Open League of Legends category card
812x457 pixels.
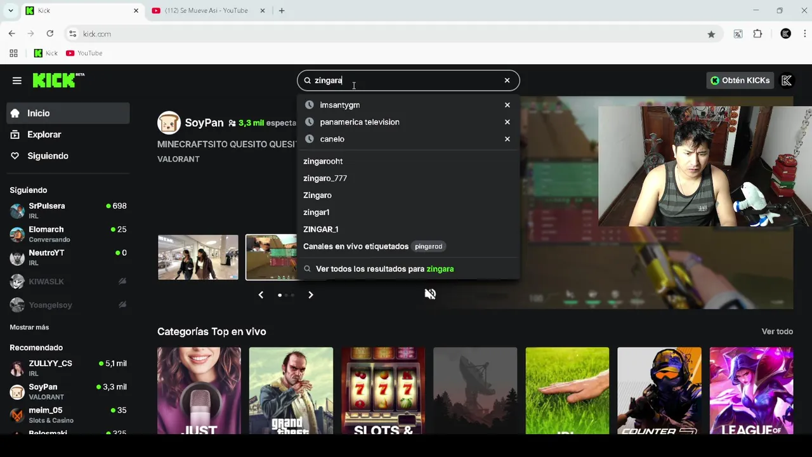[751, 390]
